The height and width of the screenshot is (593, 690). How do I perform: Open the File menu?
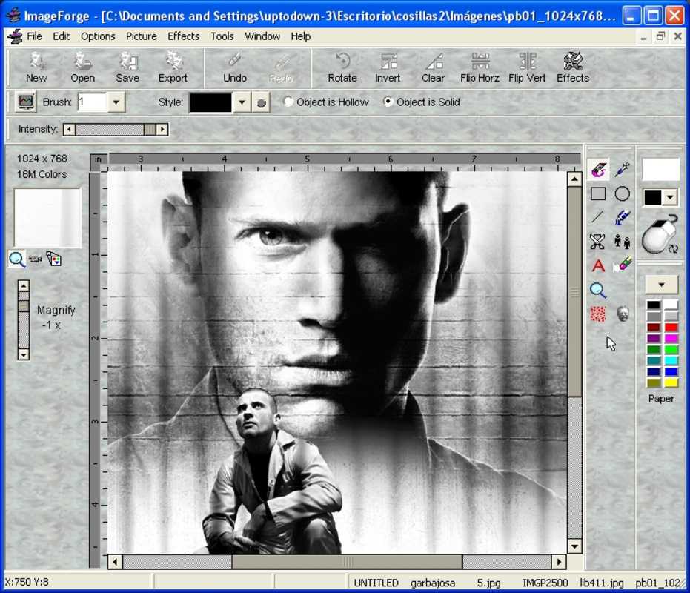click(34, 36)
